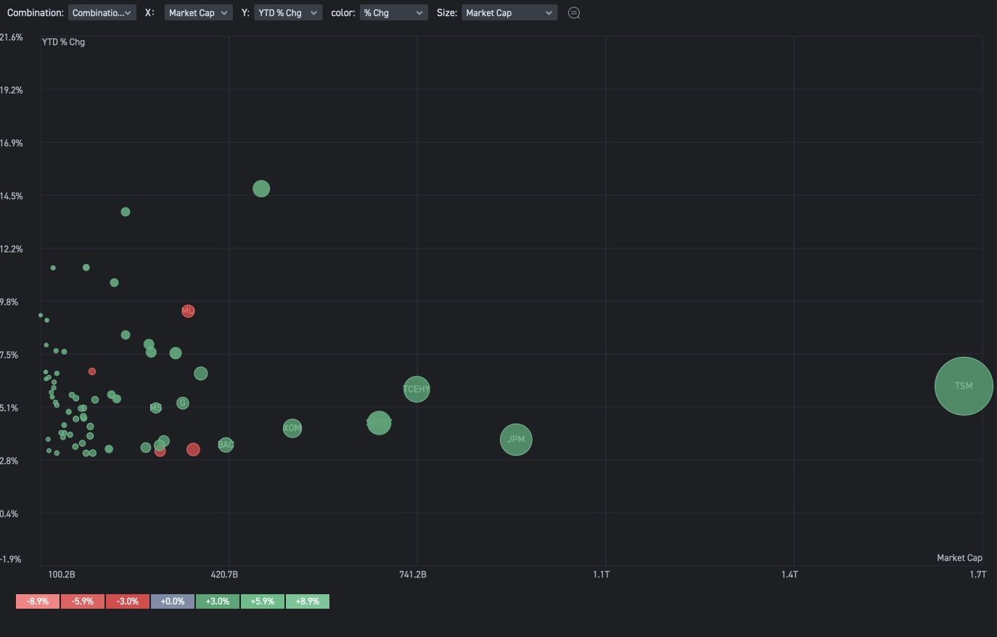This screenshot has width=997, height=637.
Task: Open the Combination dropdown
Action: [x=102, y=13]
